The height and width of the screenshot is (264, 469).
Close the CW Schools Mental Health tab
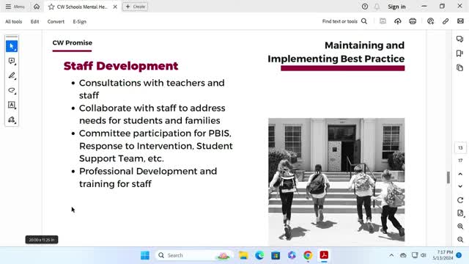click(115, 7)
